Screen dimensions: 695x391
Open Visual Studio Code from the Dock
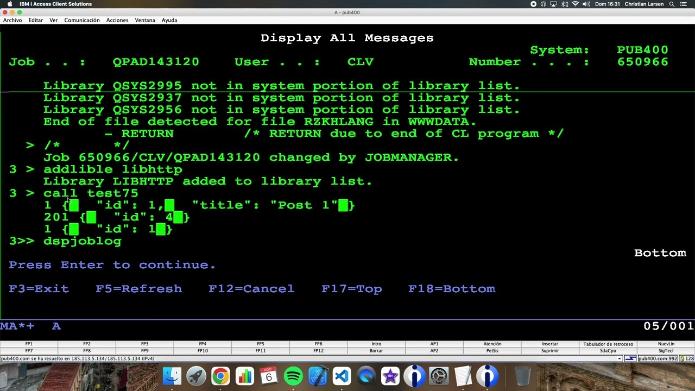pyautogui.click(x=342, y=376)
